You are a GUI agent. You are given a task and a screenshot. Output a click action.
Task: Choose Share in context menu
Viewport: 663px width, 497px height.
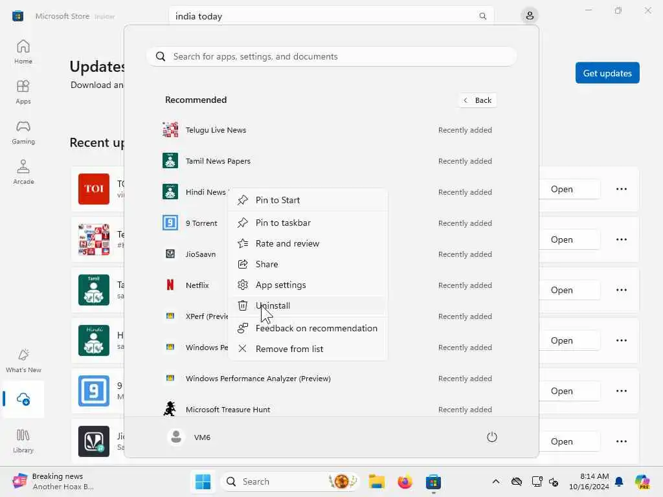(x=308, y=264)
